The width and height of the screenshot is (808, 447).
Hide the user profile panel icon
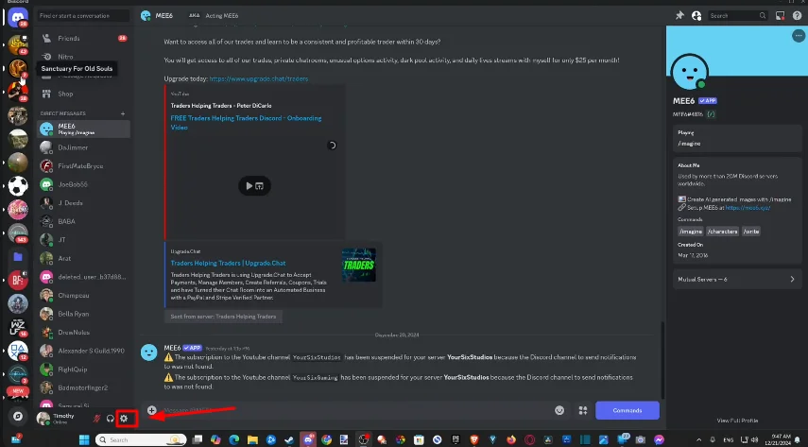696,15
